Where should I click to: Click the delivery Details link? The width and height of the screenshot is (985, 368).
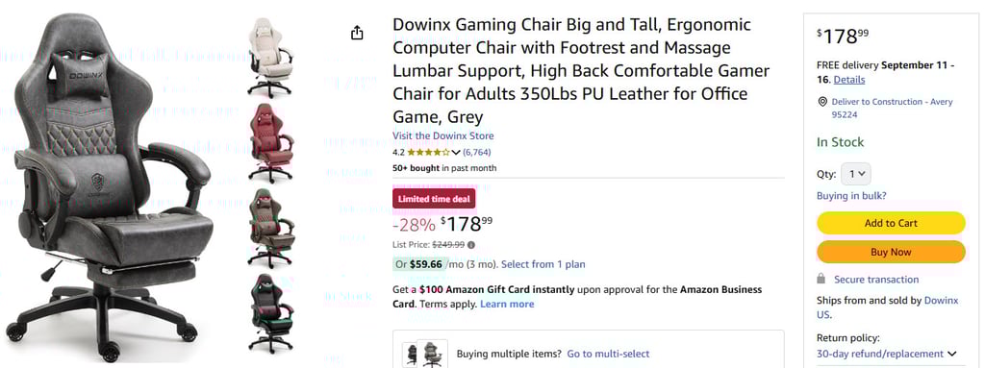(x=849, y=80)
